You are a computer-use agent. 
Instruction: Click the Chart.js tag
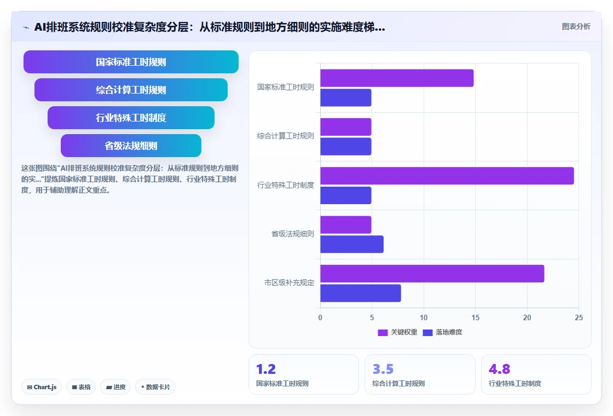coord(42,387)
